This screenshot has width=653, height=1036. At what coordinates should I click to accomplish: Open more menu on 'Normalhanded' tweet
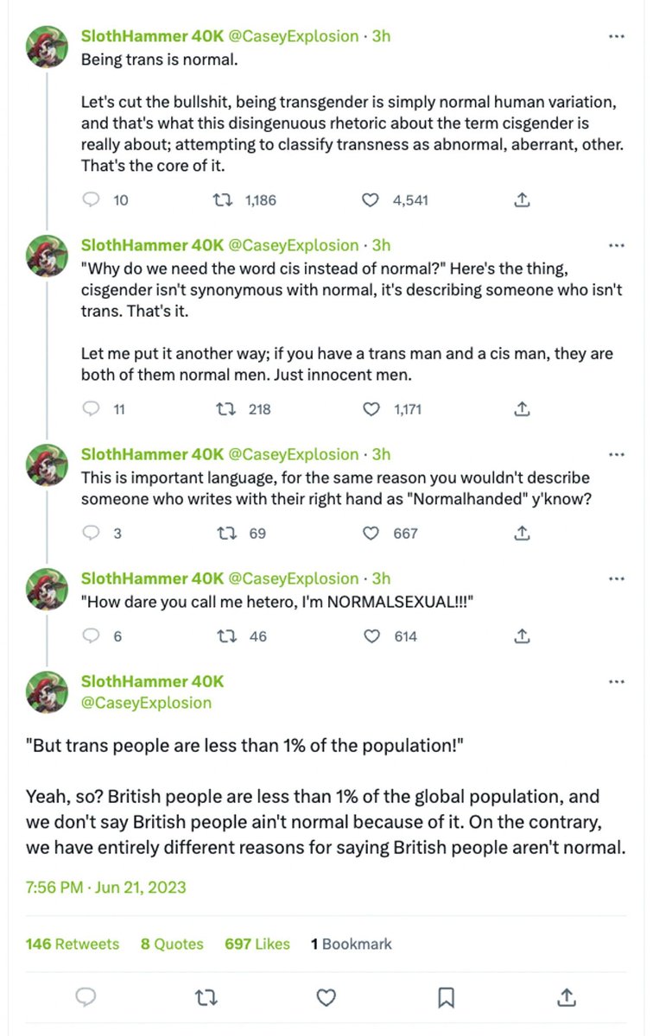point(616,455)
